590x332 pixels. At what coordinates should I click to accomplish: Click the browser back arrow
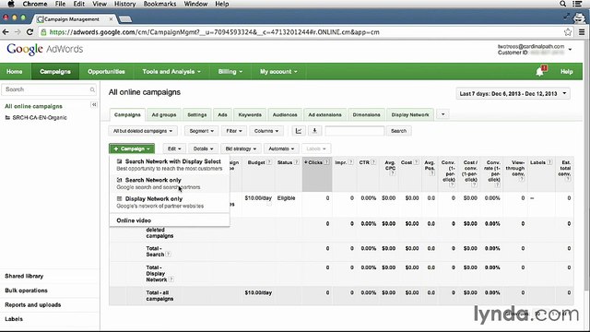[6, 32]
